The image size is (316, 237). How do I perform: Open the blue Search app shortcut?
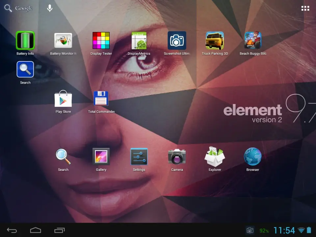[x=25, y=70]
